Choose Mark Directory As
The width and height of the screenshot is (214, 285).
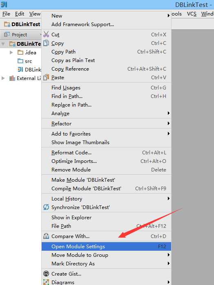coord(106,263)
